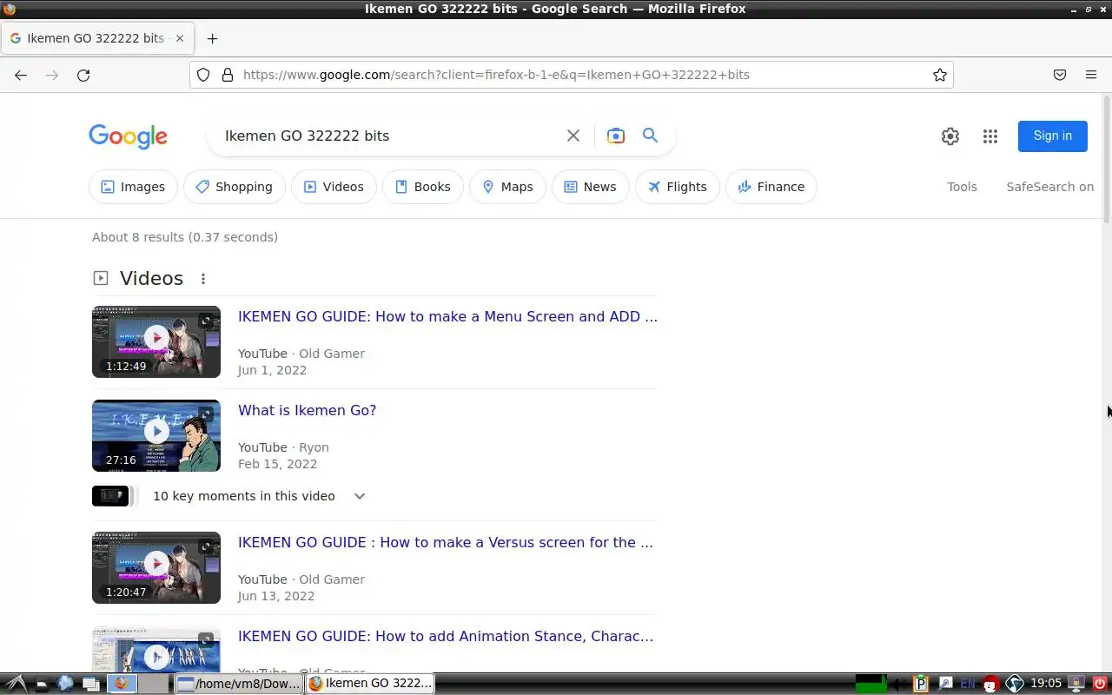Open the shield tracking protection icon

coord(203,75)
